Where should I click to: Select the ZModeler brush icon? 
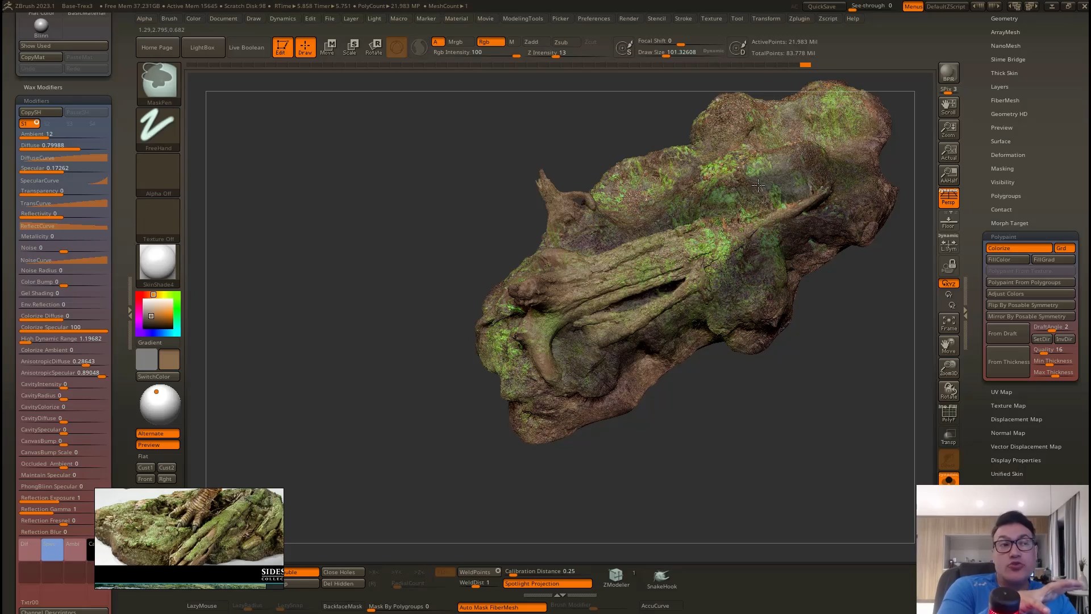(616, 577)
